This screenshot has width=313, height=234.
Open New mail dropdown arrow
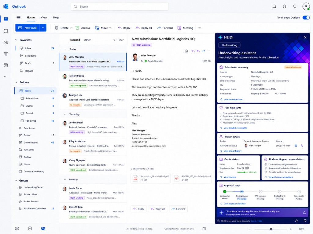(x=43, y=28)
